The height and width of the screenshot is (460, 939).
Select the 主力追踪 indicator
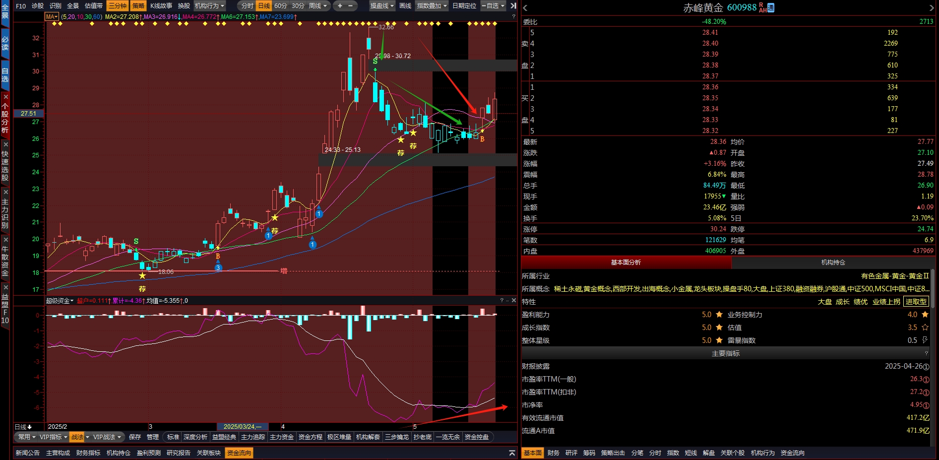point(253,437)
